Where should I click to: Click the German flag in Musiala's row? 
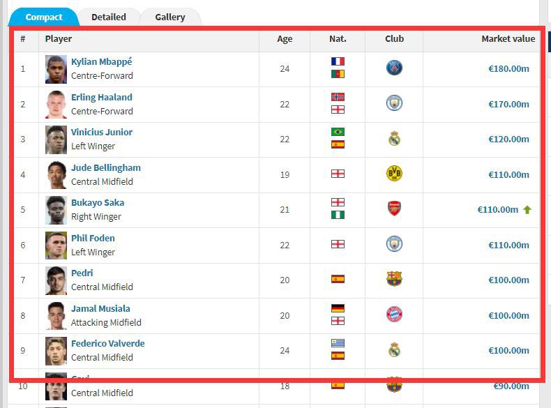pos(338,308)
